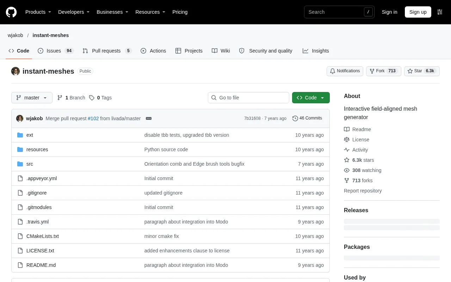Screen dimensions: 451x282
Task: Open the instant-meshes breadcrumb link
Action: pos(51,35)
